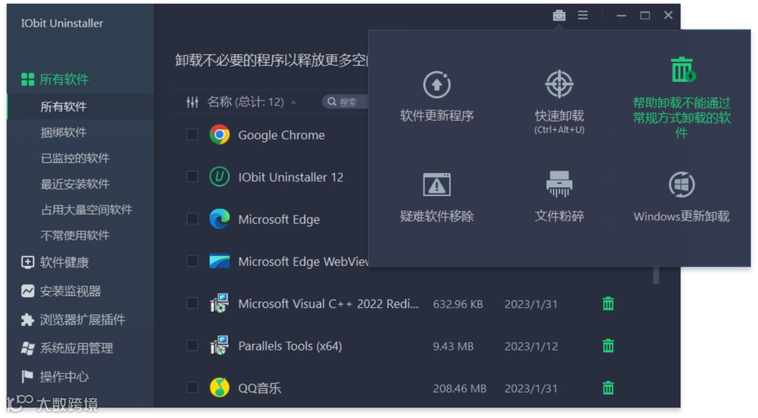Image resolution: width=758 pixels, height=418 pixels.
Task: Click the Google Chrome app icon
Action: click(x=220, y=135)
